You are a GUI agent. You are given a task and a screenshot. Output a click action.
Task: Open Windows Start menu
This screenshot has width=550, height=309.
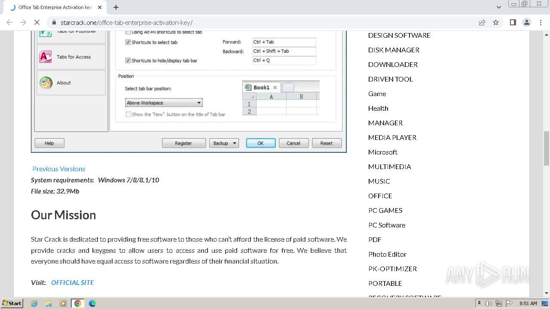point(12,303)
